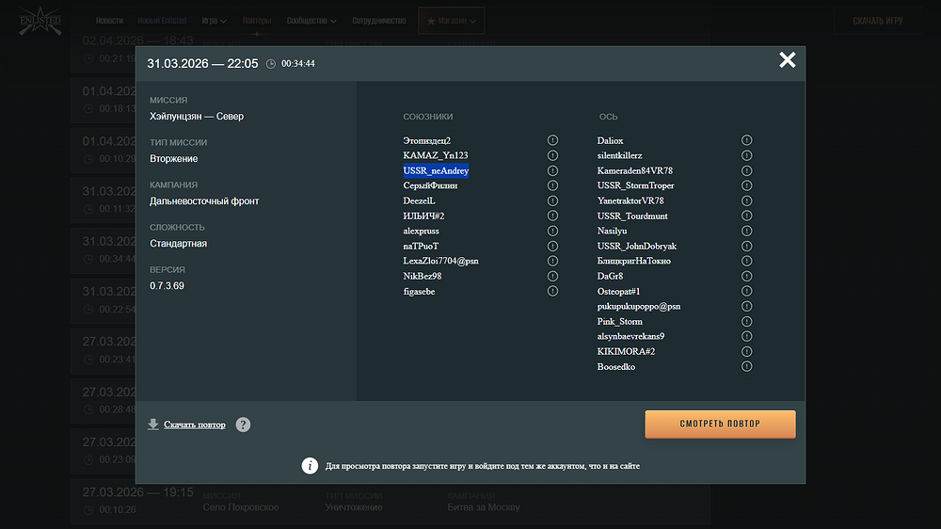Click the Скачать повтор link

tap(194, 425)
